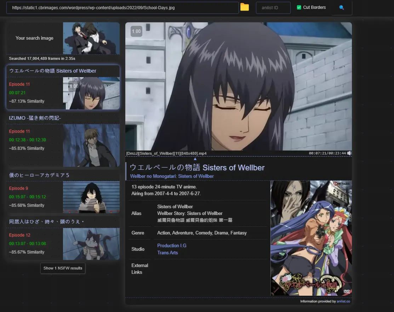Click the triangle marker on the video timeline
The height and width of the screenshot is (312, 394).
point(195,159)
